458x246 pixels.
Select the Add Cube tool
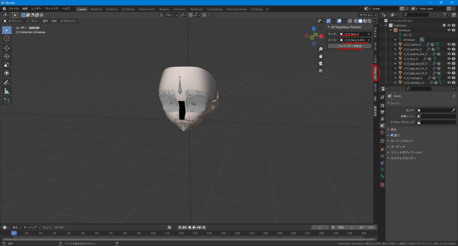7,101
